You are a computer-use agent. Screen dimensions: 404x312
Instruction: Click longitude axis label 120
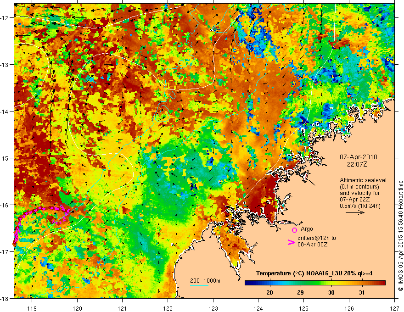point(77,308)
